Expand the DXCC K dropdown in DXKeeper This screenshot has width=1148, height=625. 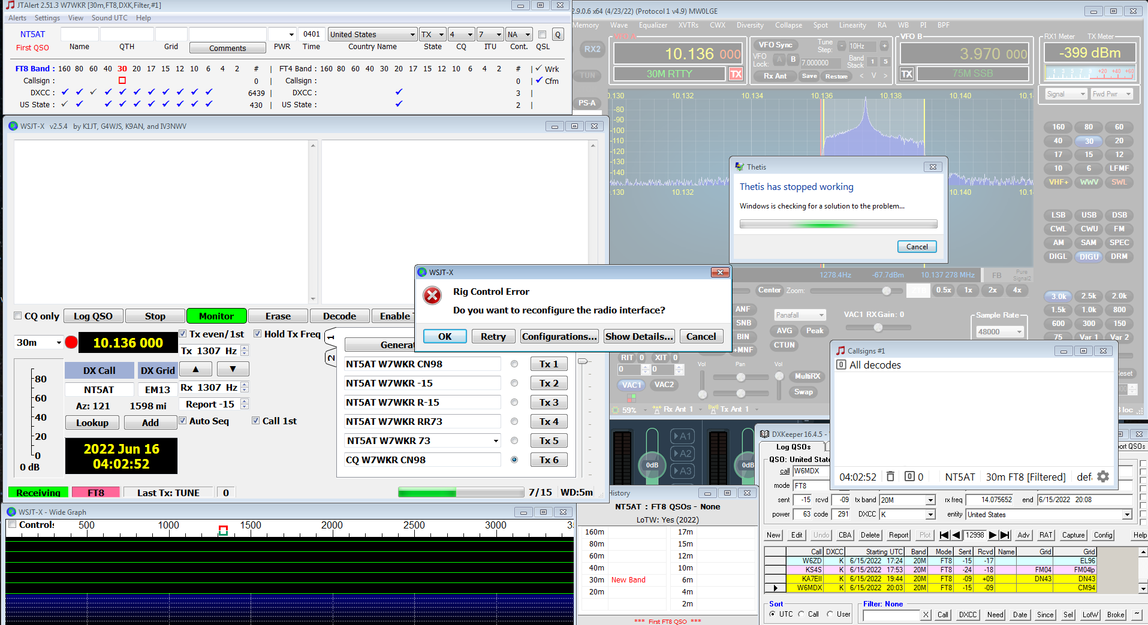tap(930, 514)
